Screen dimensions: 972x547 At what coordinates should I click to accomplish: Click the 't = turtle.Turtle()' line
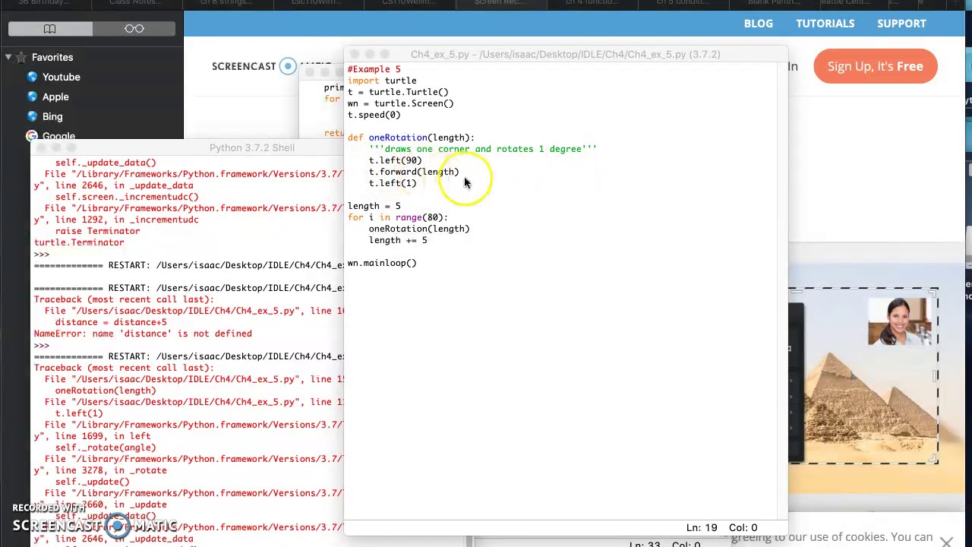tap(398, 92)
